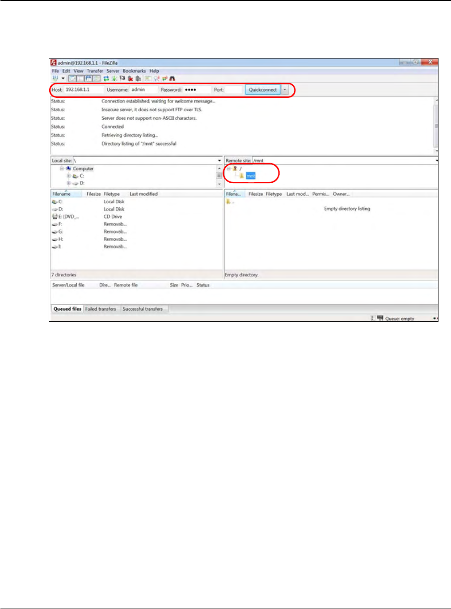The image size is (451, 609).
Task: Refresh the file and folder lists
Action: click(106, 78)
